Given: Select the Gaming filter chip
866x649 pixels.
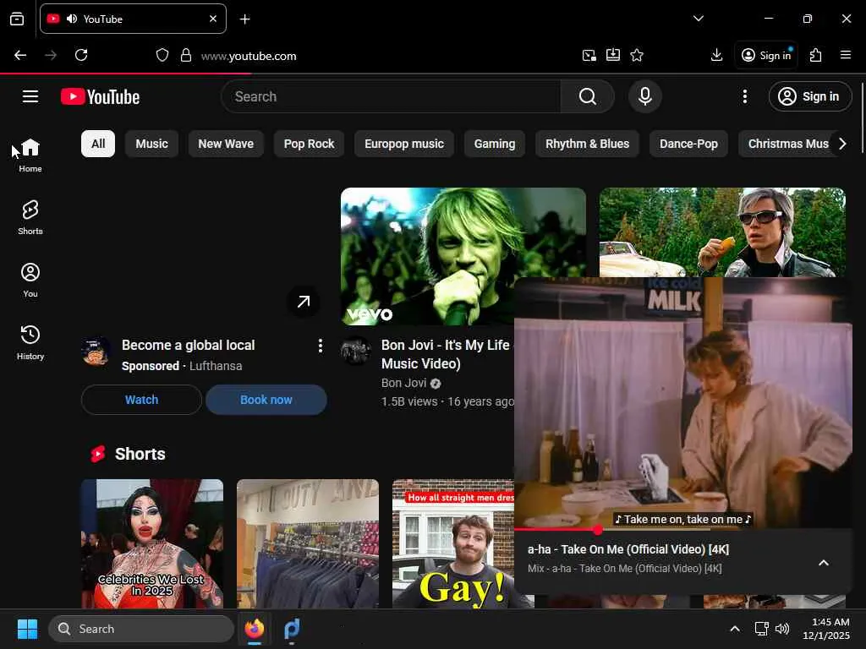Looking at the screenshot, I should (x=494, y=144).
